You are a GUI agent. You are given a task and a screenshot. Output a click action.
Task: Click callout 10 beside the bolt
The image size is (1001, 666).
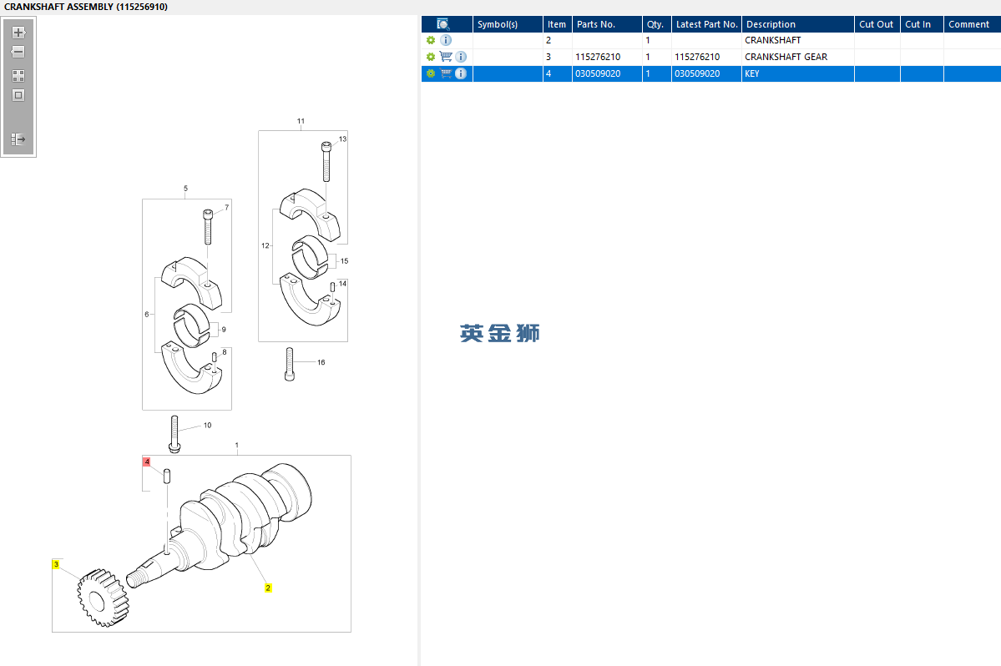208,425
